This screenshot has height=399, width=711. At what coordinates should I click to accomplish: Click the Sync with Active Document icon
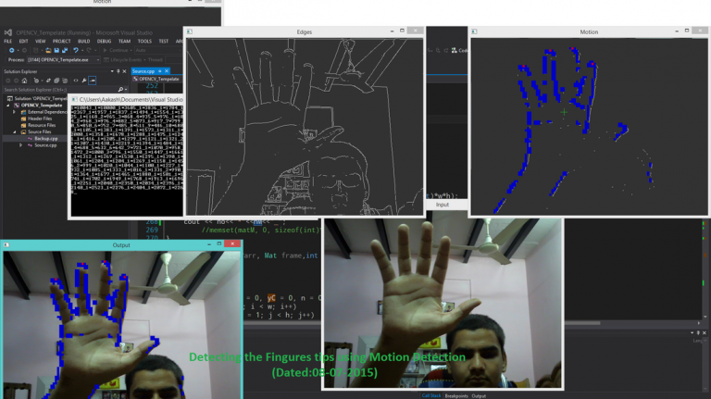coord(48,81)
